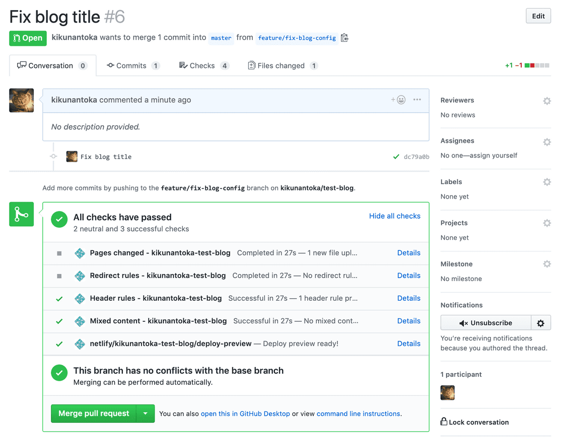Click the Assignees gear icon

click(546, 142)
